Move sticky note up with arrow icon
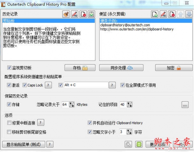Screen dimensions: 194x152 click(x=180, y=14)
